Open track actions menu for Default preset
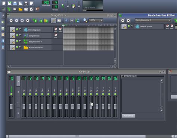177x138 pixels. click(x=12, y=30)
